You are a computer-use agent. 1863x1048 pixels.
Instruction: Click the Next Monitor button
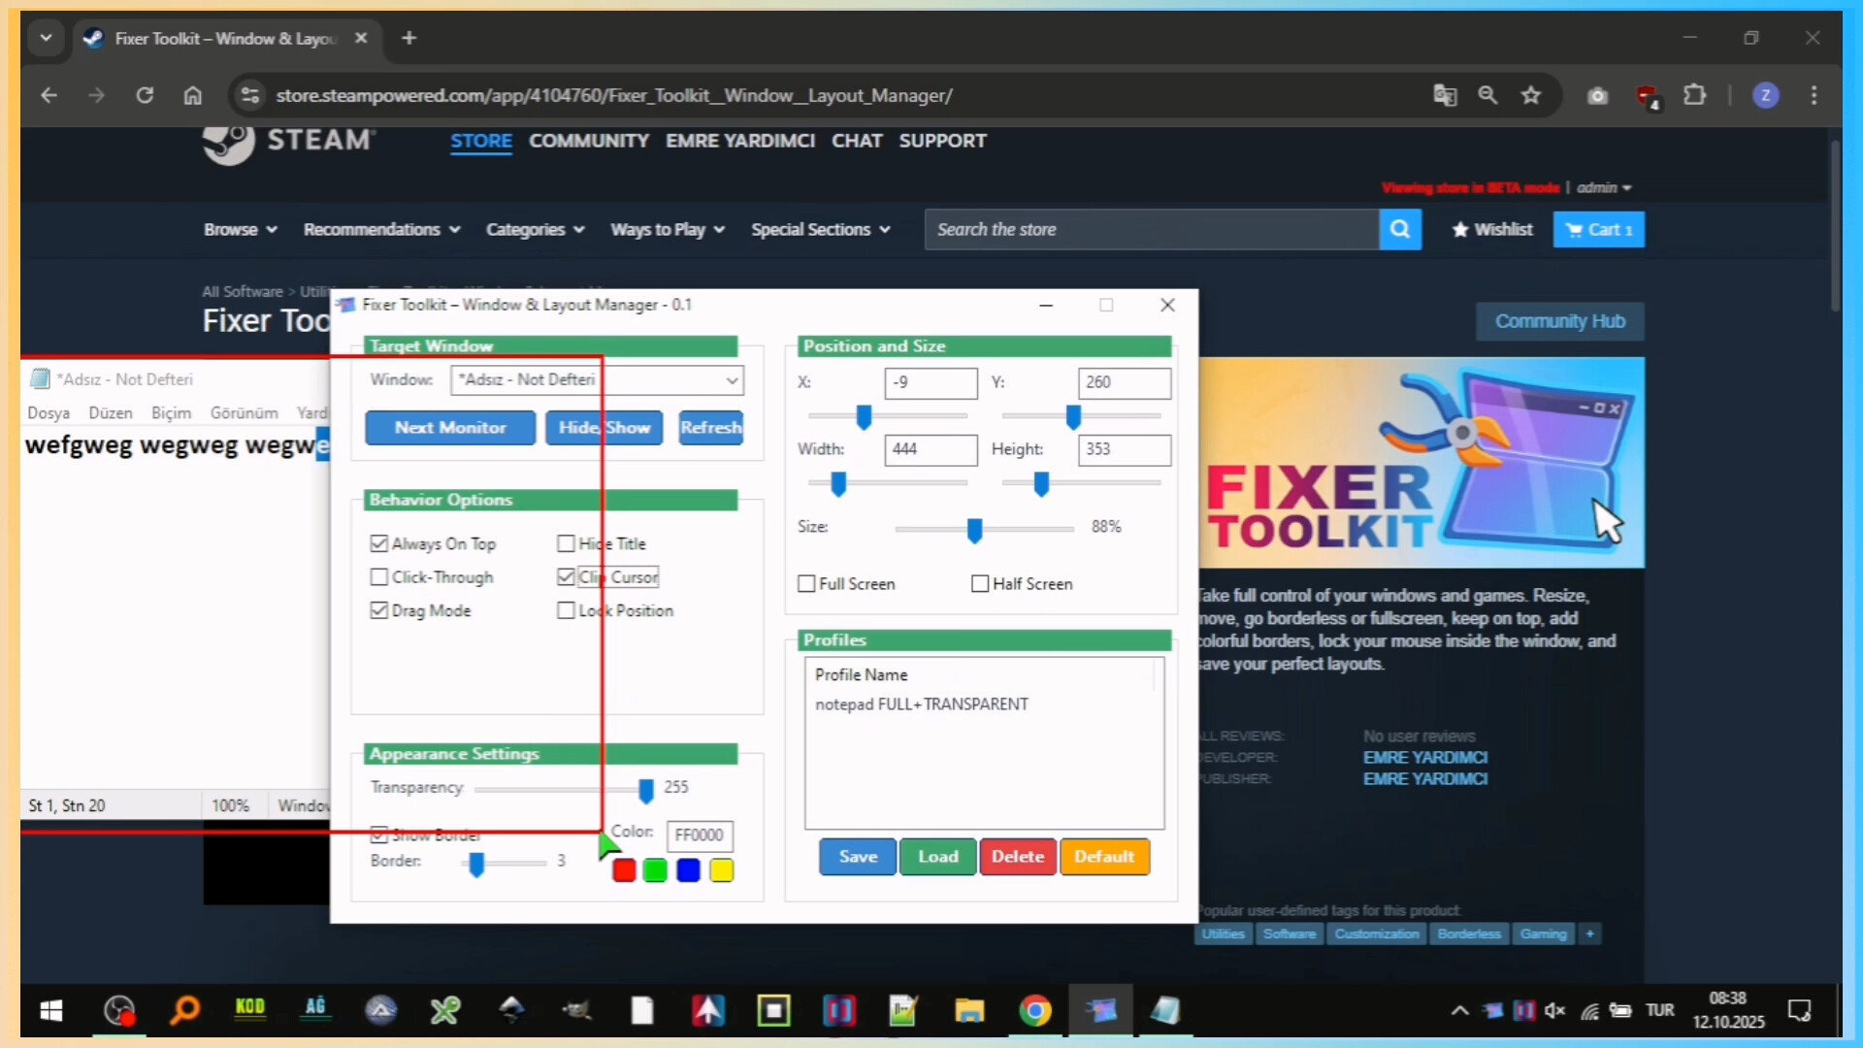coord(449,427)
